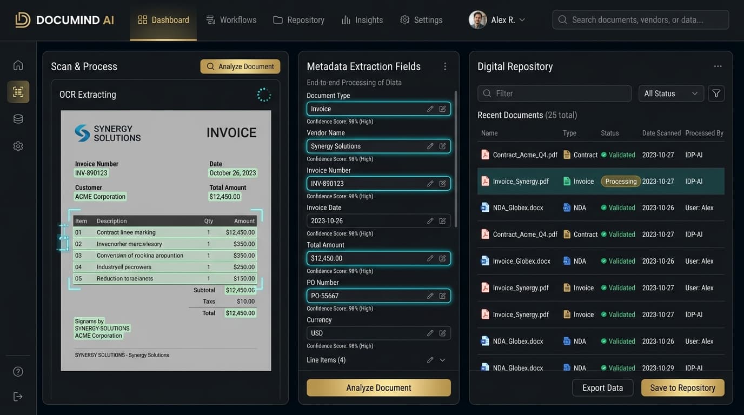Click the repository filter funnel icon
744x415 pixels.
716,93
